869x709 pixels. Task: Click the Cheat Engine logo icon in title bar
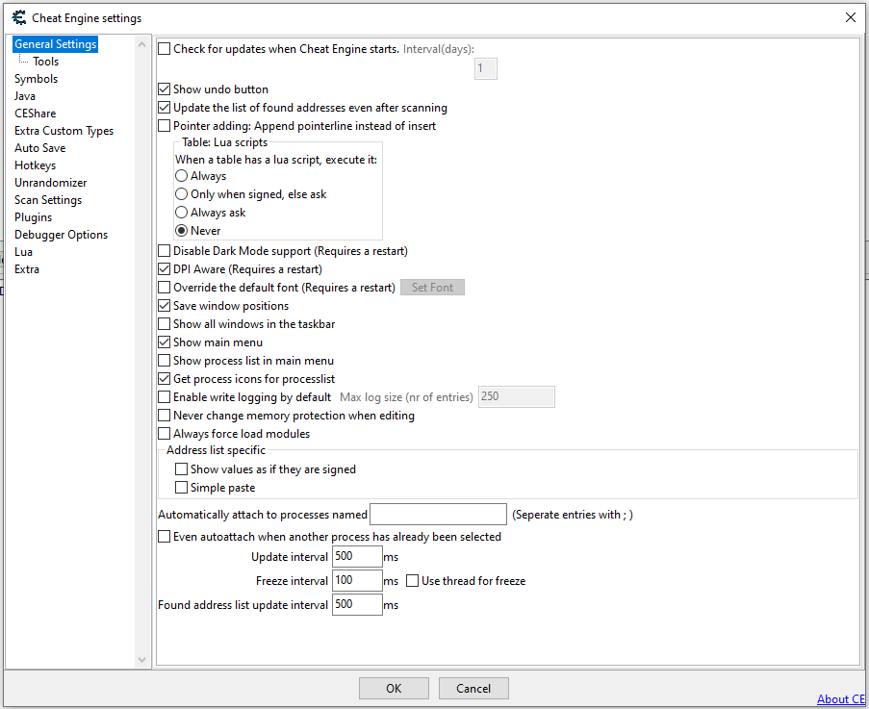(19, 17)
